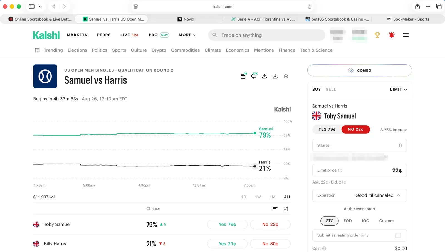Screen dimensions: 445x252
Task: Click the circled plus add icon
Action: pyautogui.click(x=286, y=76)
